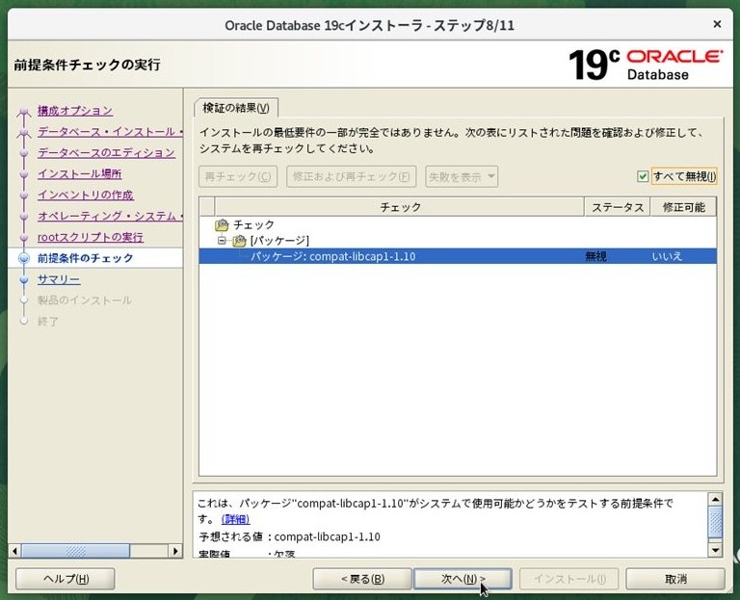
Task: Click the 再チェック button
Action: (238, 177)
